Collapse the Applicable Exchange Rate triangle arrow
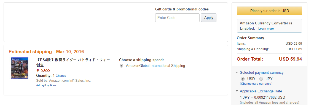 coord(237,91)
